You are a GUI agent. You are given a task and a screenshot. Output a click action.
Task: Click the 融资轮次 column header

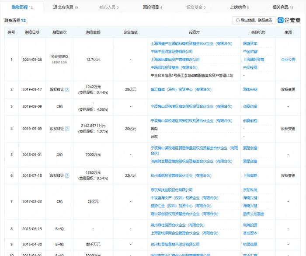tap(59, 32)
